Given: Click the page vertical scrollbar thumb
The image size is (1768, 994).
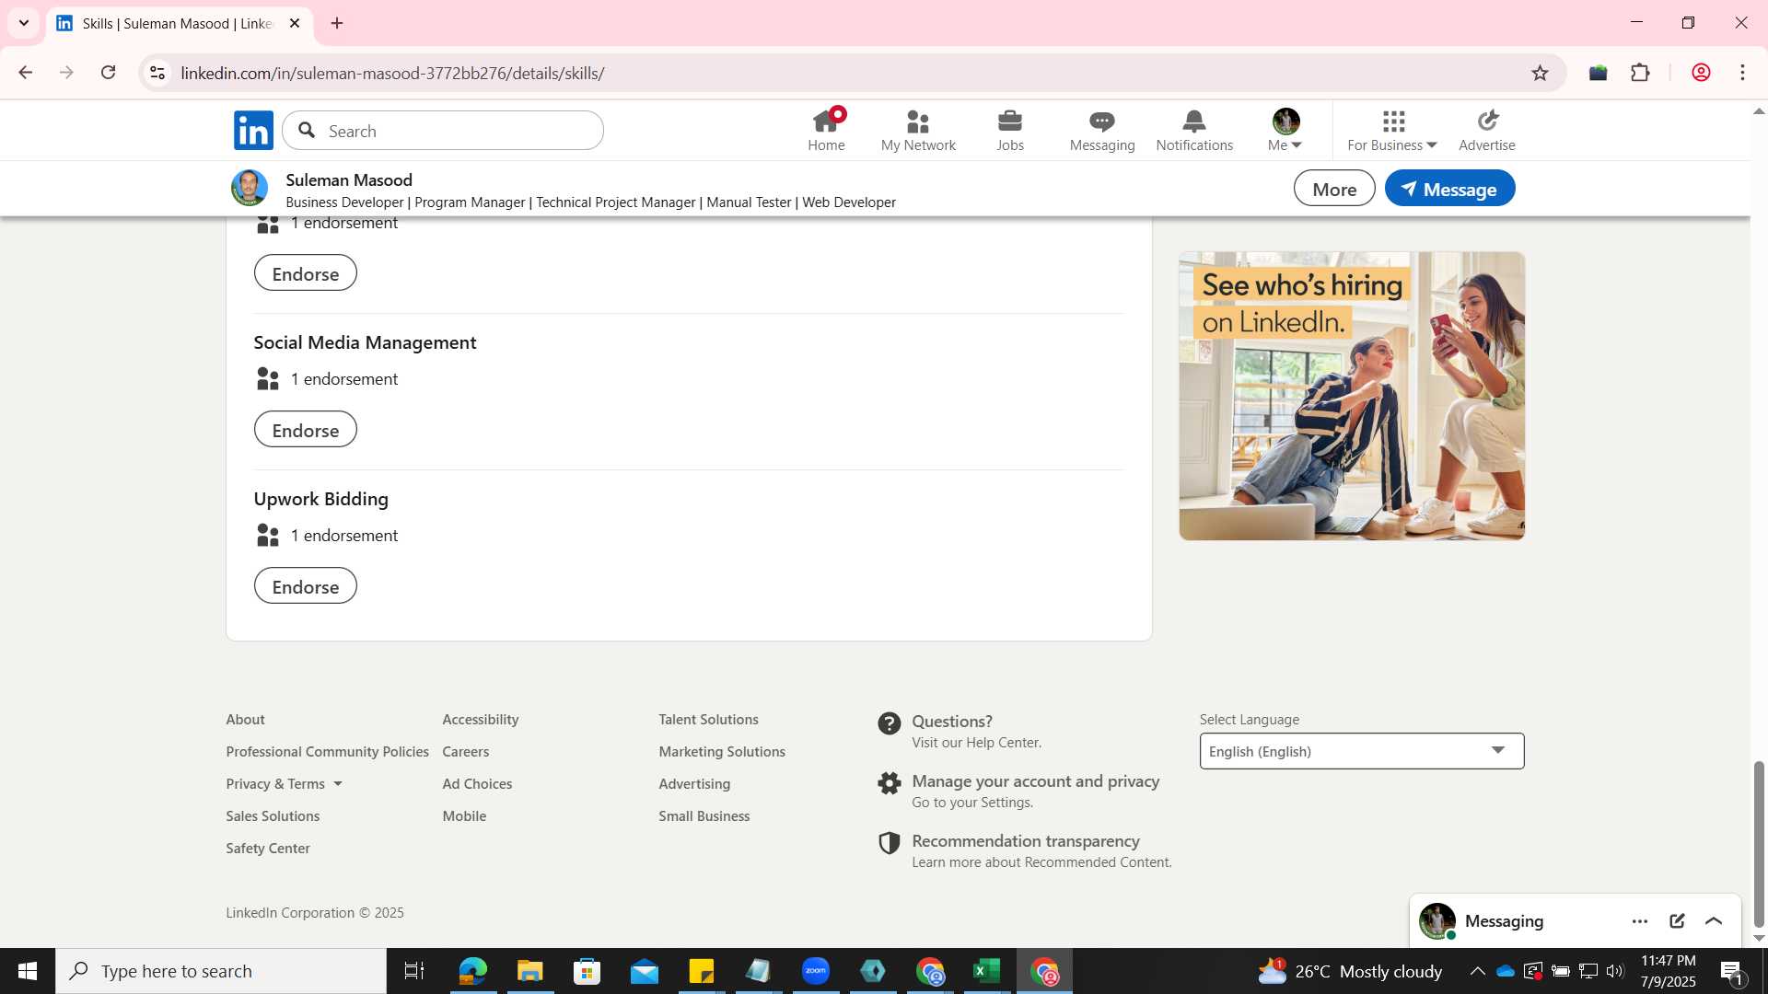Looking at the screenshot, I should [1759, 844].
